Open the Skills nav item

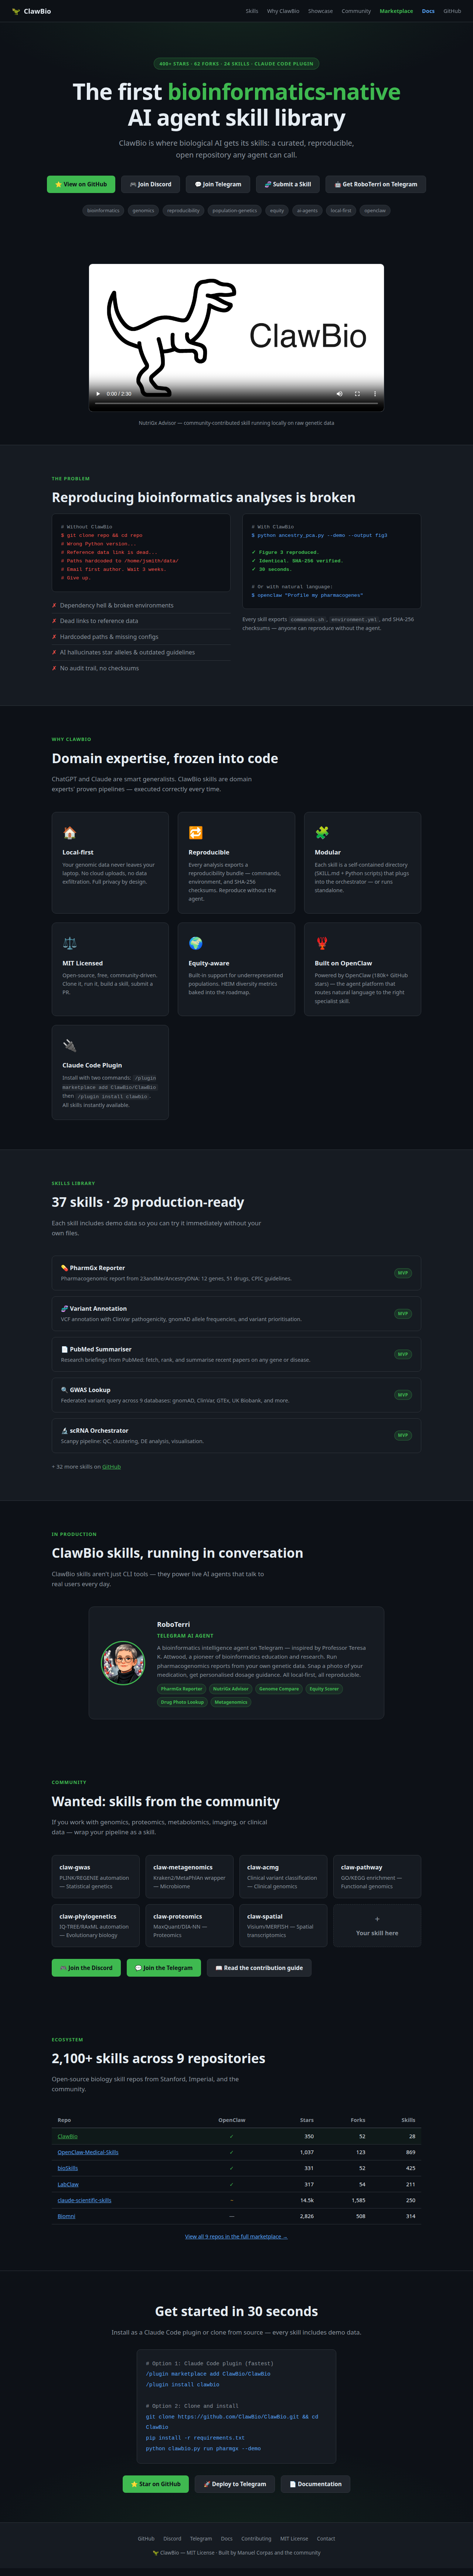pyautogui.click(x=252, y=11)
